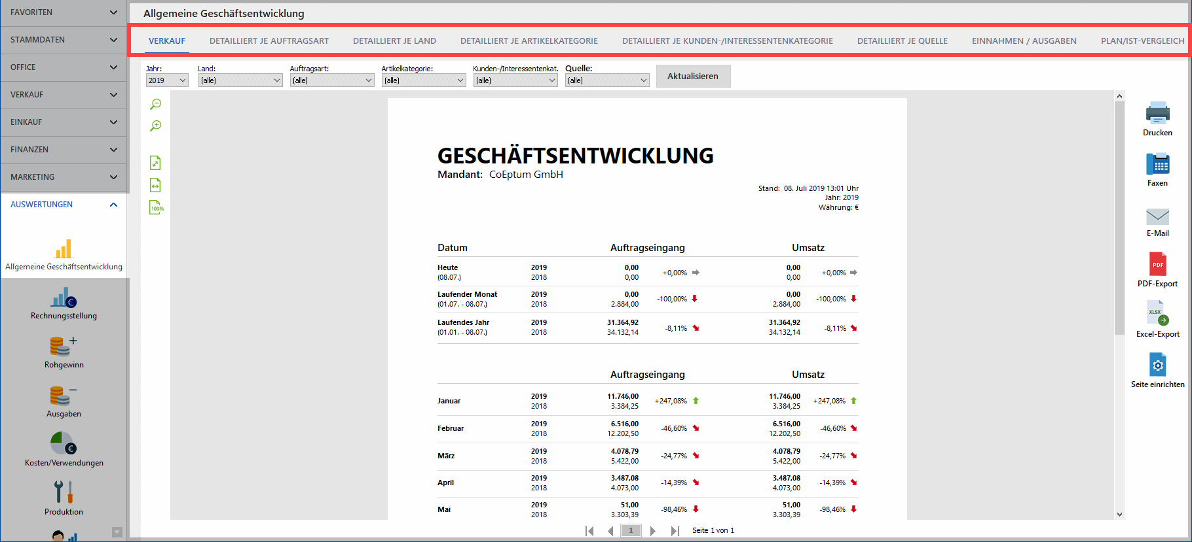Export the report with Excel-Export

(1157, 320)
